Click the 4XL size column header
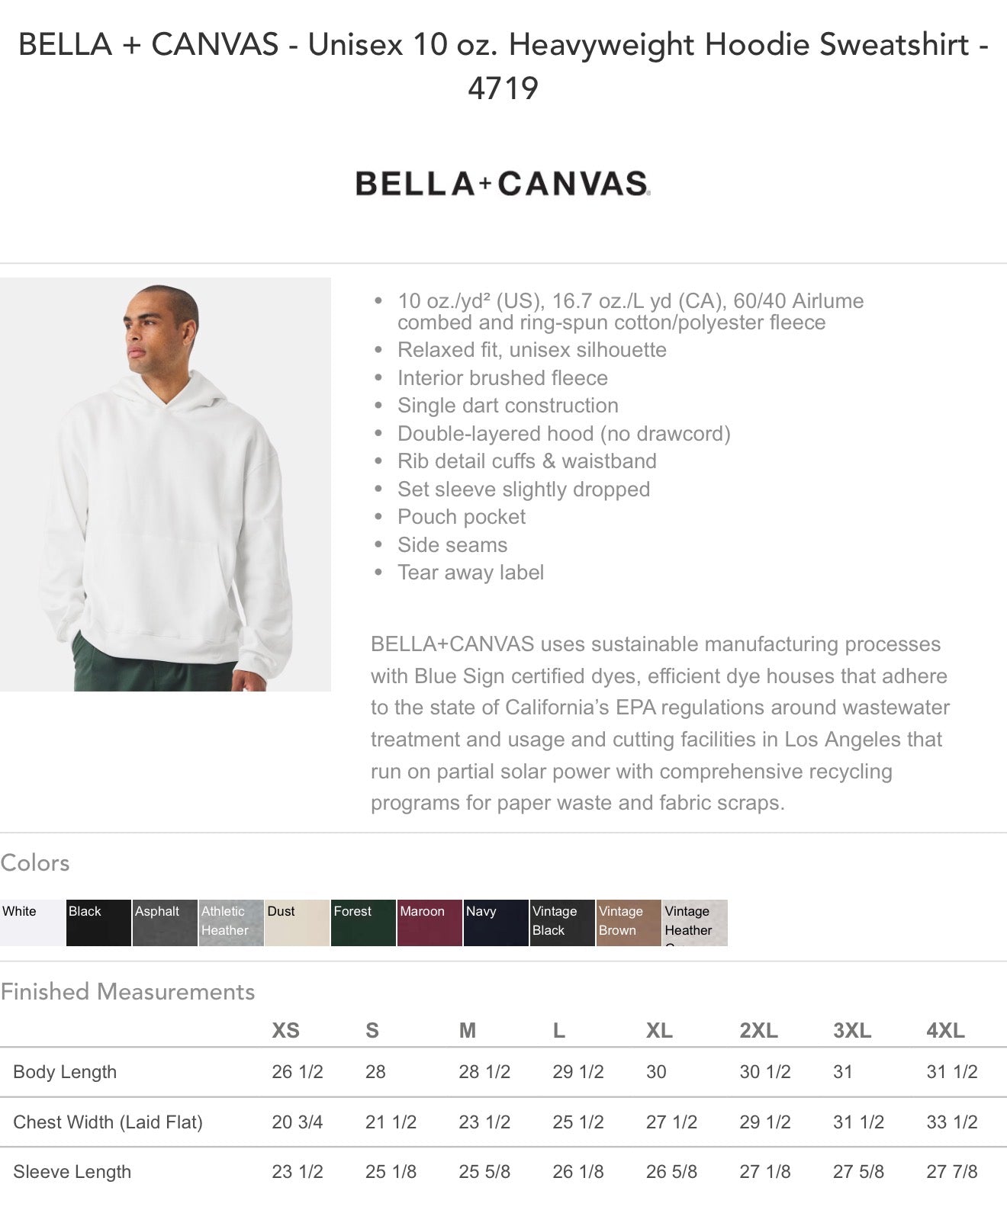 [x=945, y=1031]
